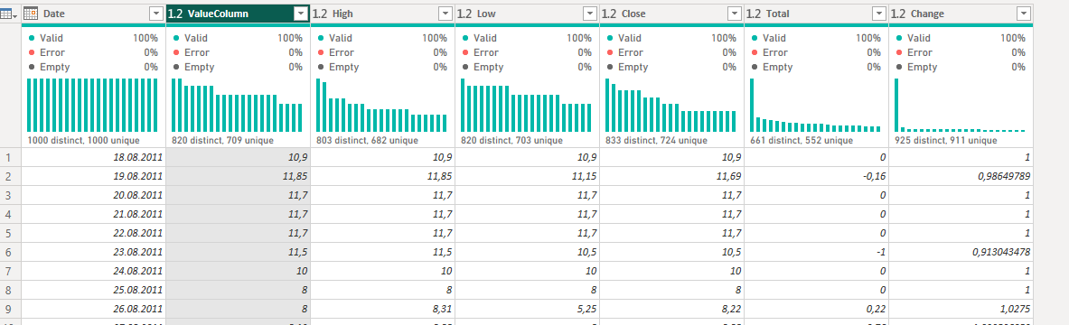
Task: Click the High column 1.2 type icon
Action: coord(321,14)
